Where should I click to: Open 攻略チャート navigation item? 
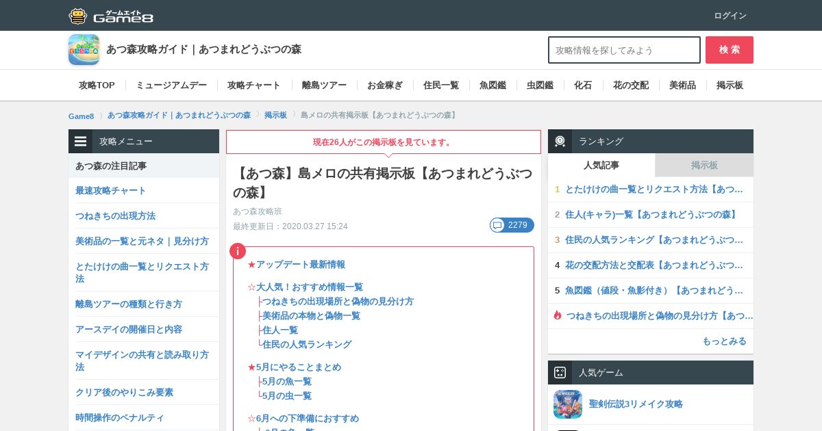(x=254, y=85)
